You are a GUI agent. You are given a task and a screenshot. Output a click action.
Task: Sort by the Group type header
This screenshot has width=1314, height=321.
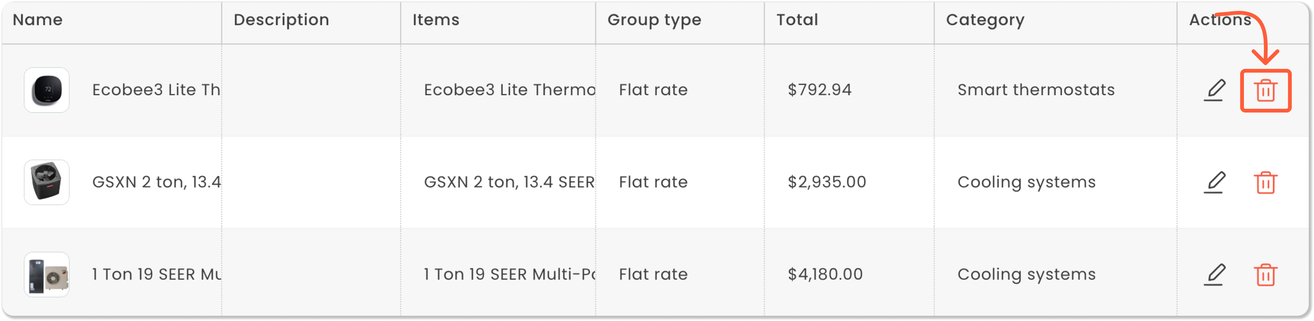pos(654,20)
